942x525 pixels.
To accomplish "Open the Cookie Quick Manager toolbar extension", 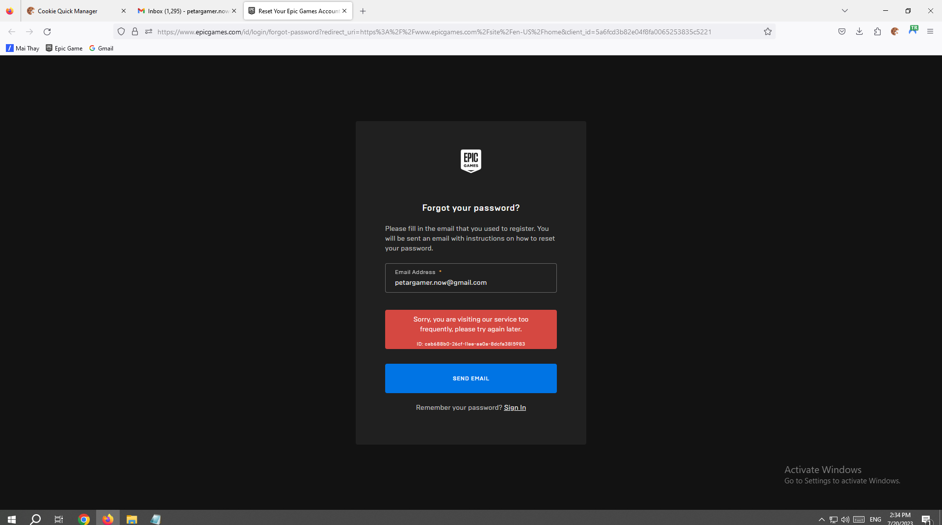I will (x=895, y=31).
